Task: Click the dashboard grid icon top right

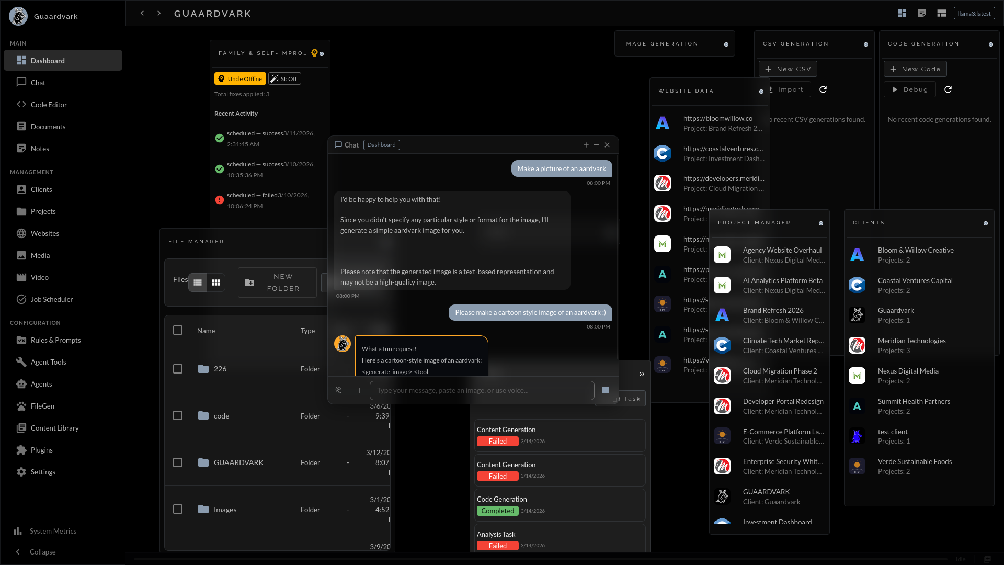Action: coord(902,13)
